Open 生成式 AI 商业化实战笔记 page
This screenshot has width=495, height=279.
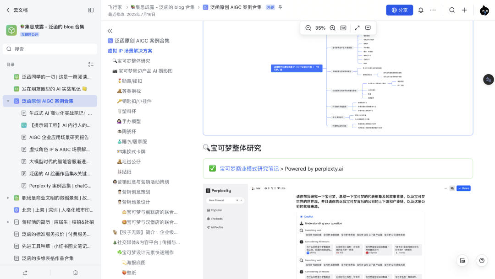coord(60,113)
